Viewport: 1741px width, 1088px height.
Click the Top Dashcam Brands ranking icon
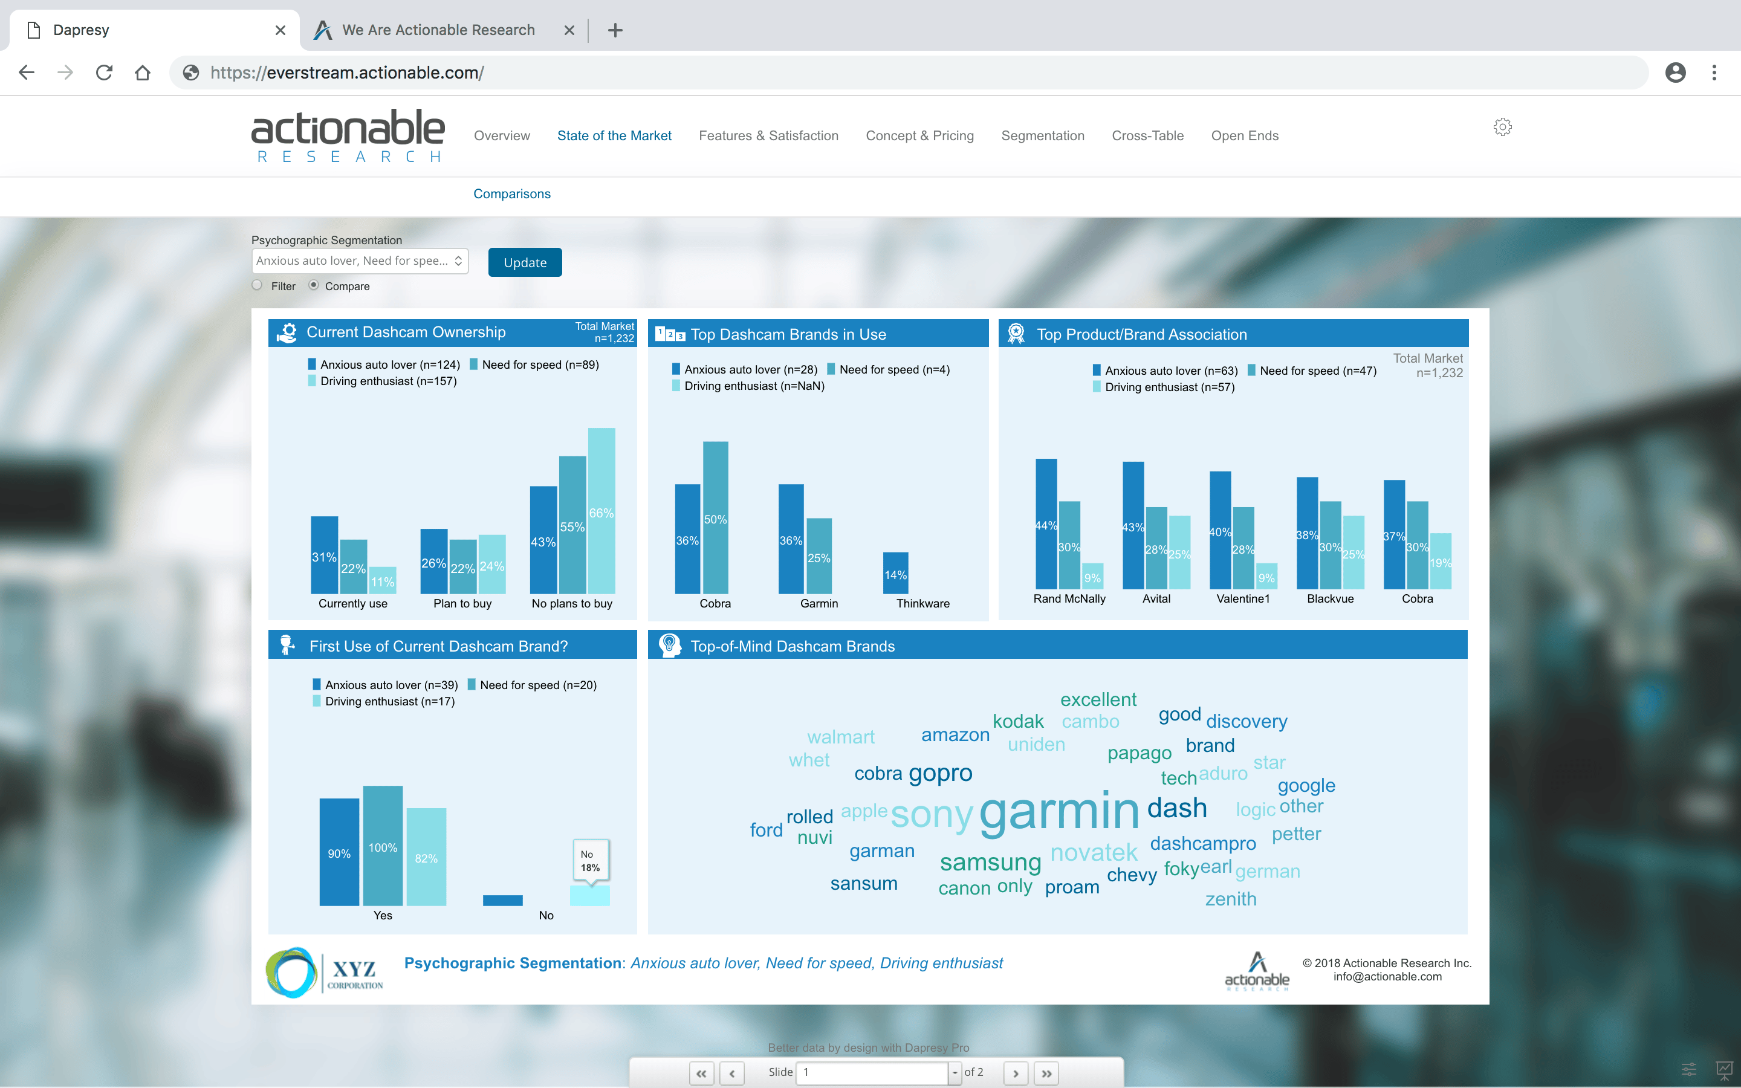pos(669,335)
